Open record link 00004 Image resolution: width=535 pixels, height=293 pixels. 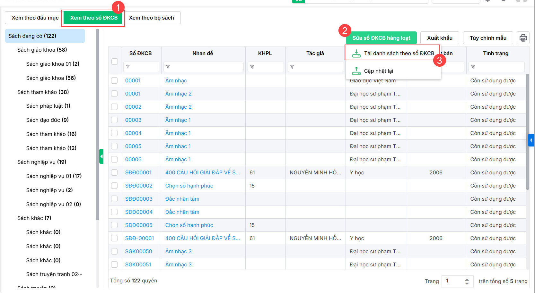(x=133, y=133)
